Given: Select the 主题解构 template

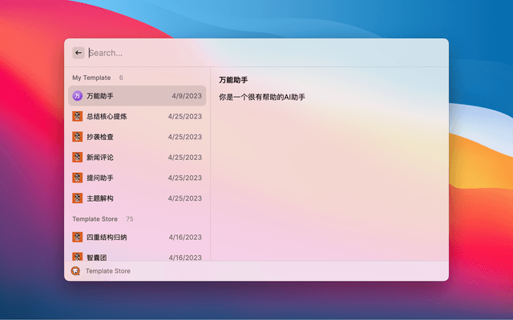Looking at the screenshot, I should pos(136,198).
